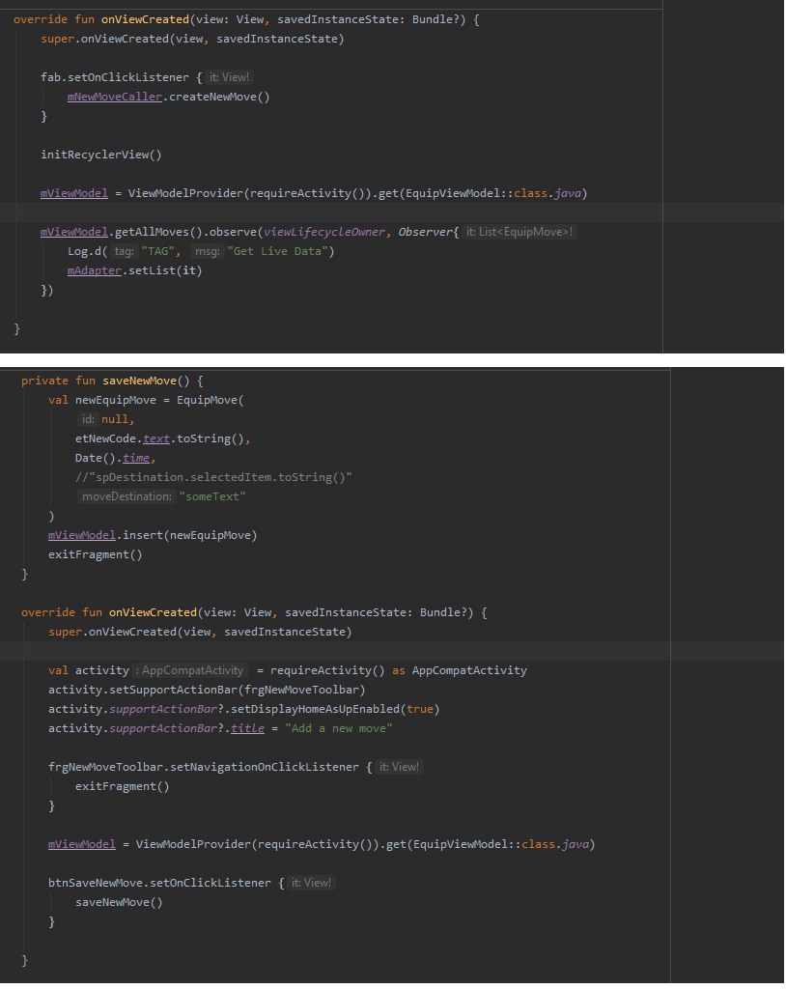
Task: Click activity.setSupportActionBar(frgNewMoveToolbar) line
Action: [207, 690]
